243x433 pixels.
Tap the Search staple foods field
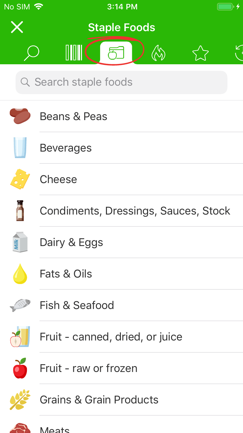click(x=121, y=82)
